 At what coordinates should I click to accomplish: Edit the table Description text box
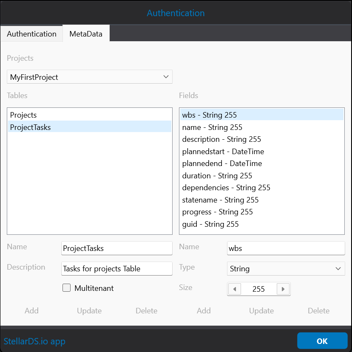point(116,269)
